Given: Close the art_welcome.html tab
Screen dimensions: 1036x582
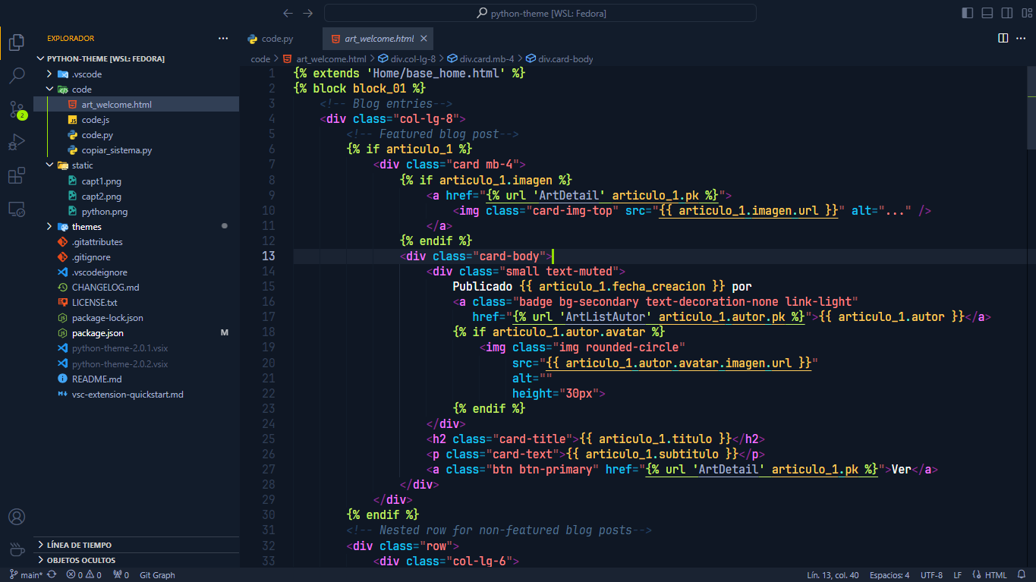Looking at the screenshot, I should click(424, 38).
